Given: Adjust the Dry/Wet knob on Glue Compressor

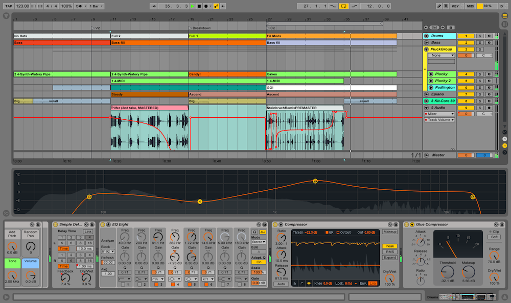Looking at the screenshot, I should point(494,277).
